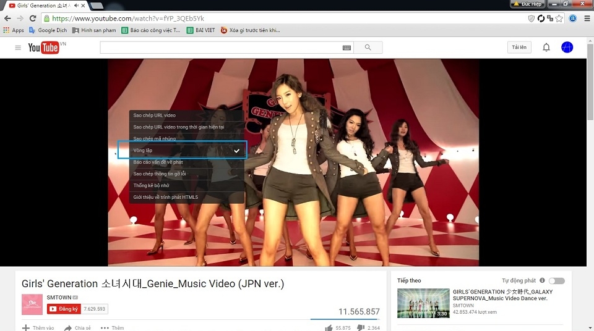View the secure lock site info
594x331 pixels.
[46, 18]
